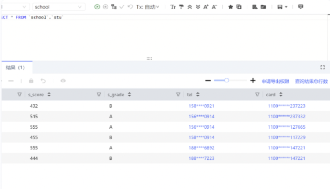The image size is (330, 189).
Task: Expand the save options arrow
Action: [x=286, y=7]
